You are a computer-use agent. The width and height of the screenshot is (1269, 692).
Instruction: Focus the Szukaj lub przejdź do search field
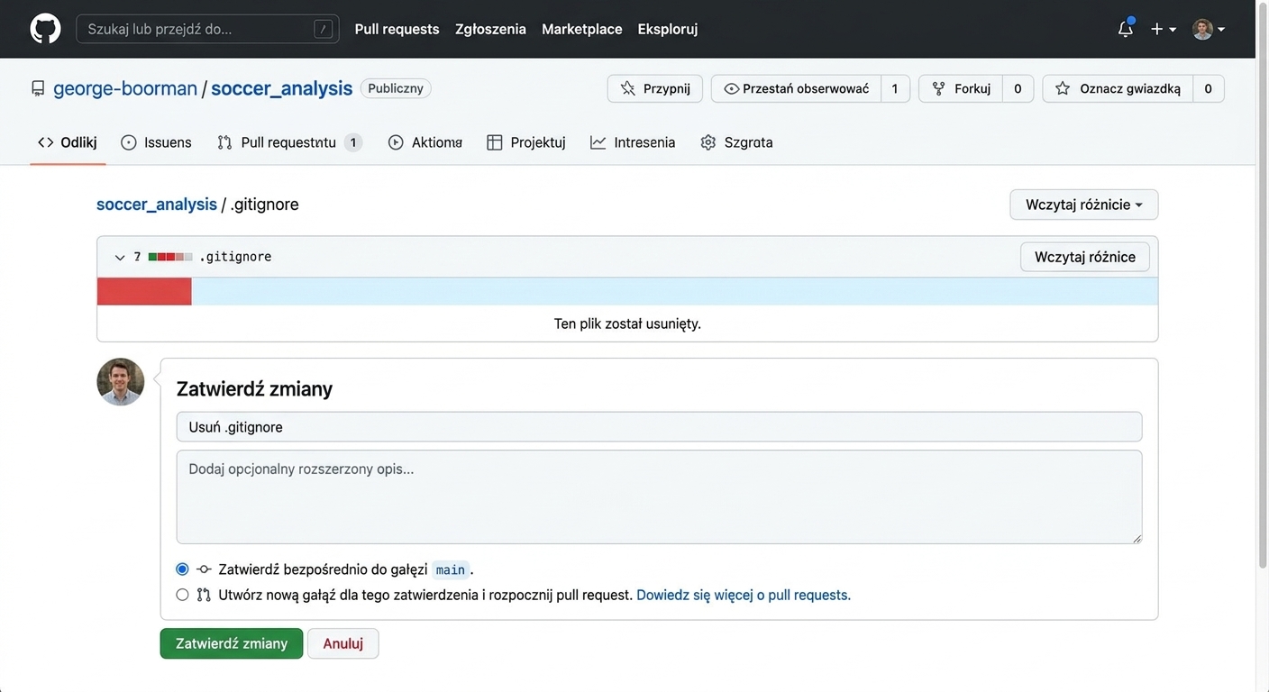[x=207, y=29]
